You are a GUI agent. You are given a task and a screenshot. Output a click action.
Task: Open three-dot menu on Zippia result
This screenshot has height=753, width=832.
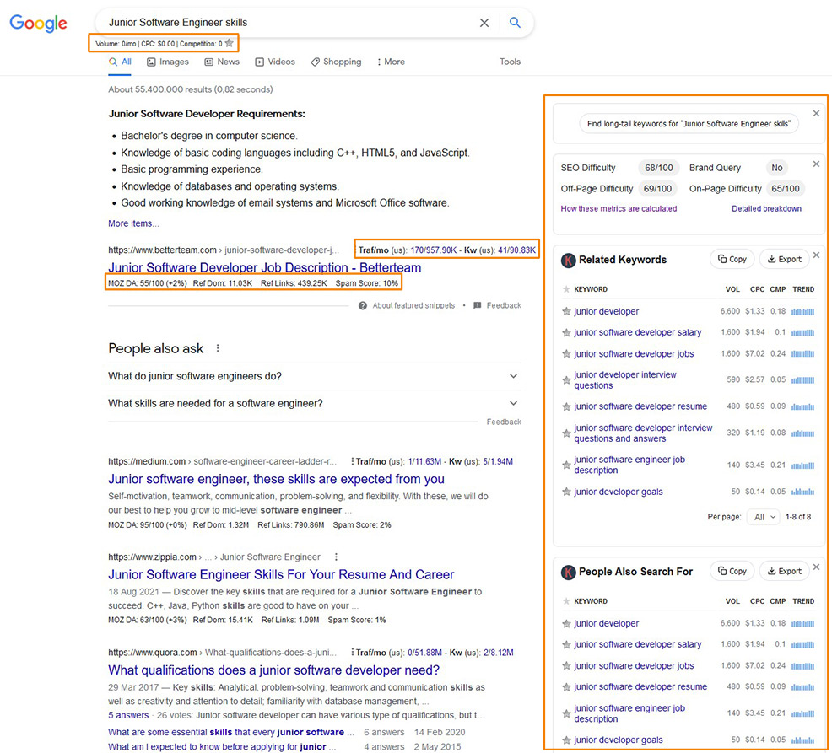point(336,557)
